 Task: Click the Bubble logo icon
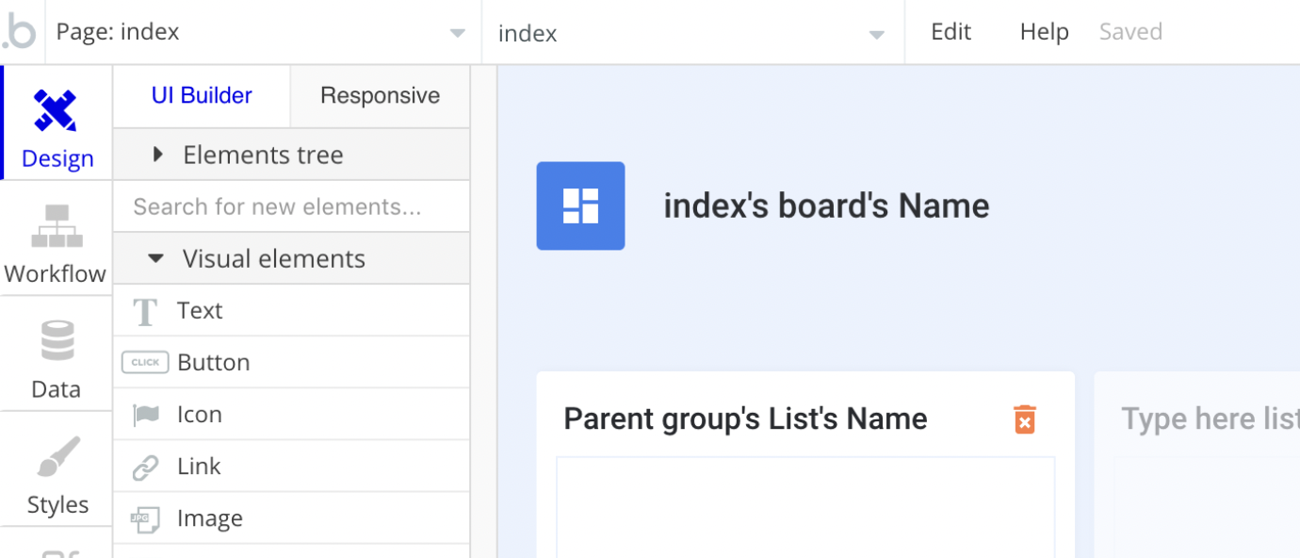click(x=21, y=32)
